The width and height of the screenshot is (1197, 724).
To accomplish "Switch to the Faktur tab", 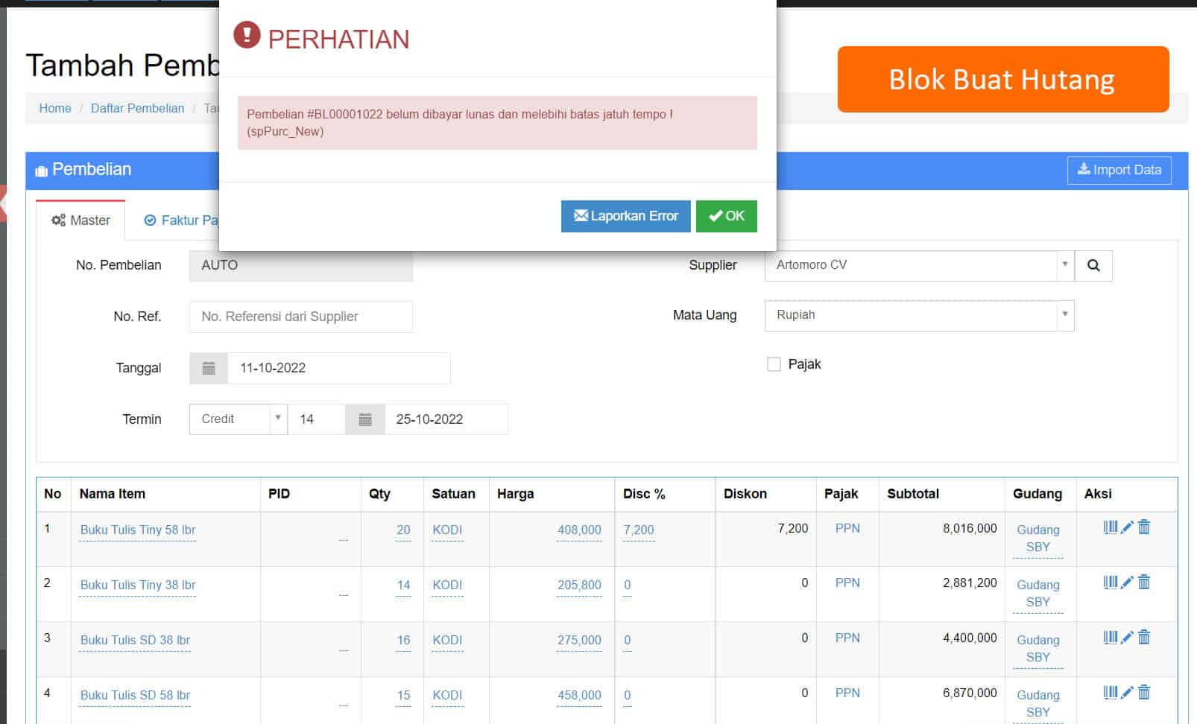I will (181, 220).
